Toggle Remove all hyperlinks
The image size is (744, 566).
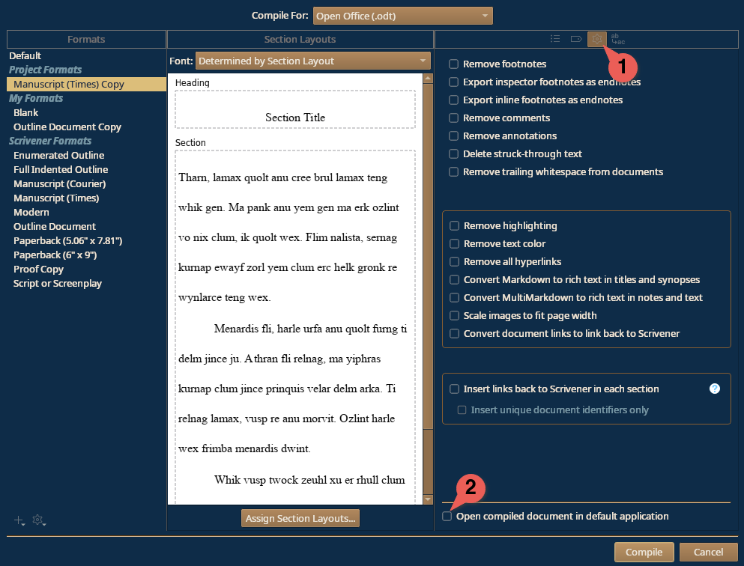(x=454, y=262)
